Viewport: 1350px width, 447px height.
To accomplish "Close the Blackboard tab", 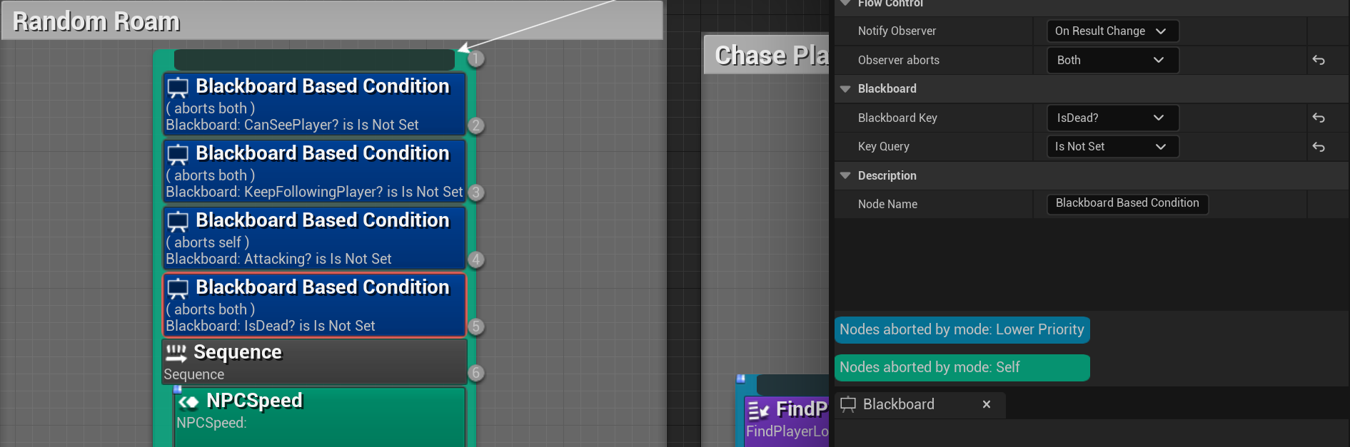I will click(987, 404).
